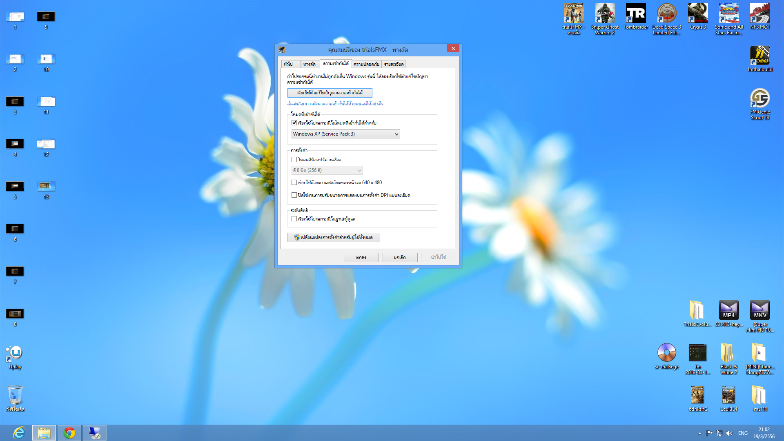Enable the 640 x 480 screen resolution checkbox
This screenshot has width=784, height=441.
point(294,183)
